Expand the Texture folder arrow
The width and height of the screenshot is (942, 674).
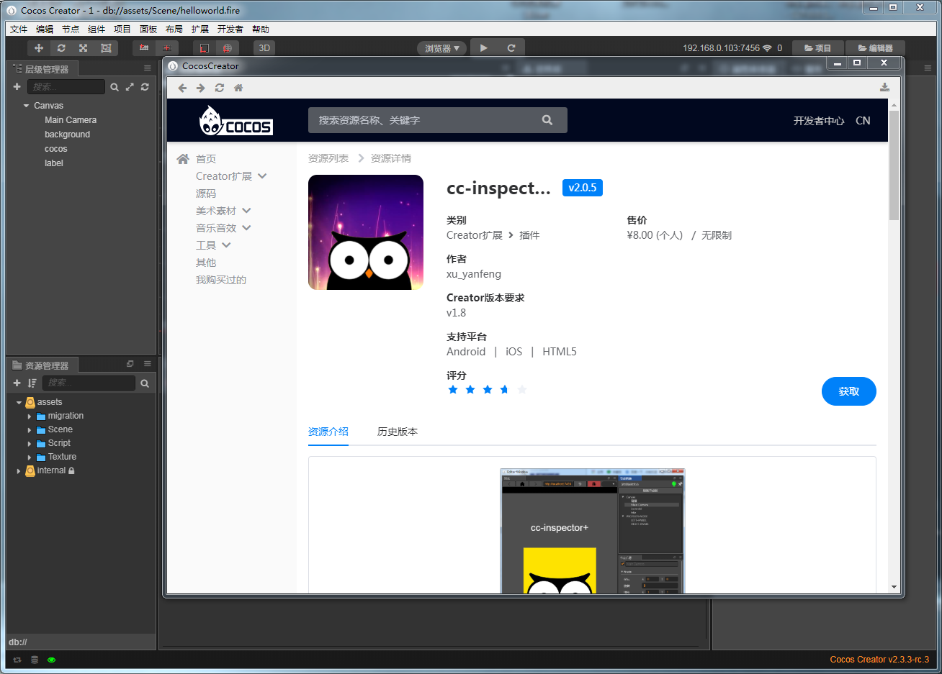click(x=30, y=457)
